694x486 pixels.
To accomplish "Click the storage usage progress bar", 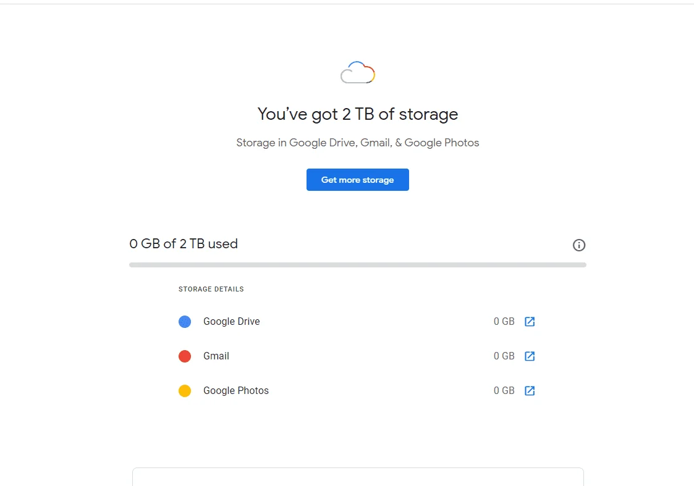I will click(x=358, y=265).
